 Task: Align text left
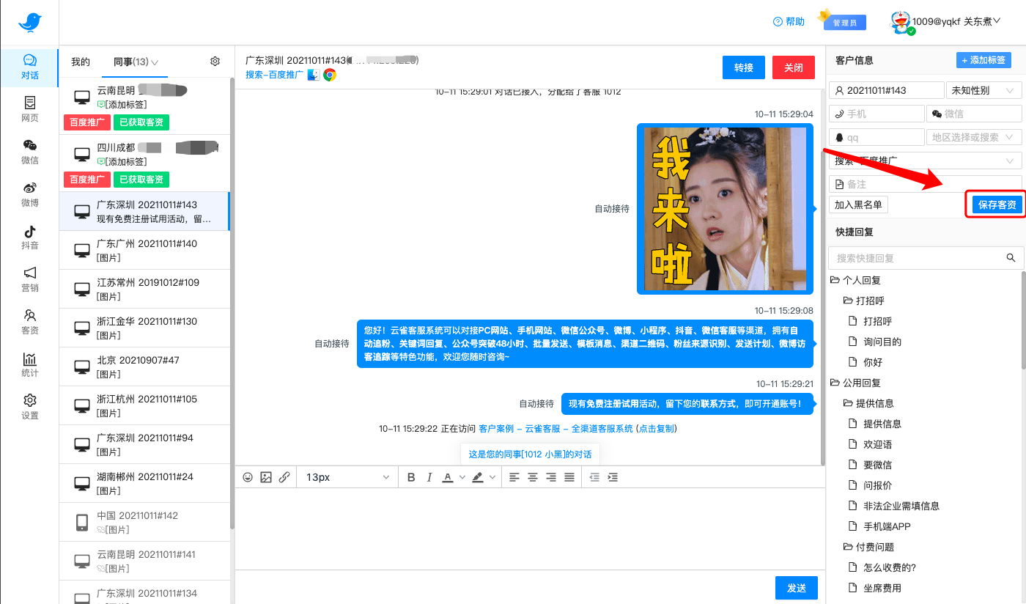pos(514,477)
